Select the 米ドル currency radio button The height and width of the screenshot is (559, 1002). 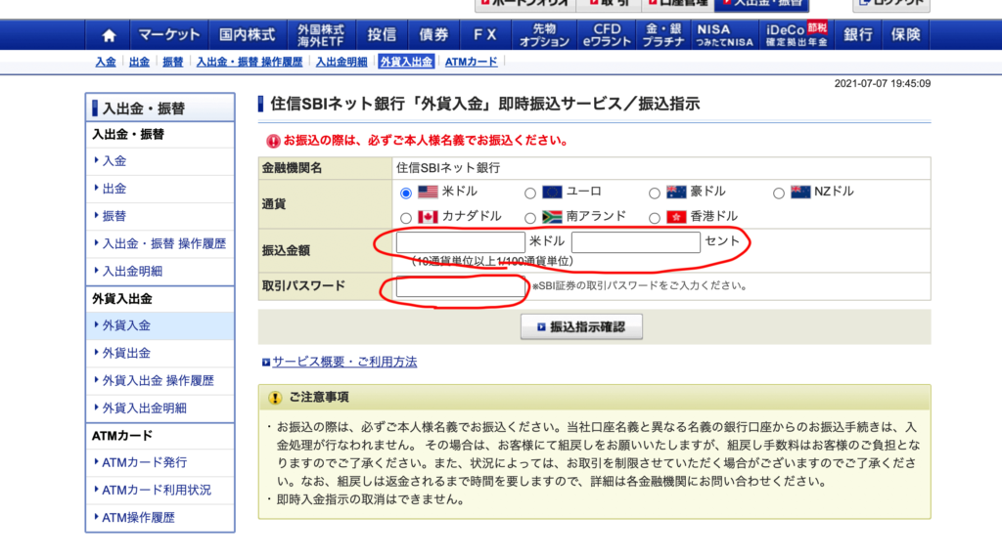(x=406, y=193)
